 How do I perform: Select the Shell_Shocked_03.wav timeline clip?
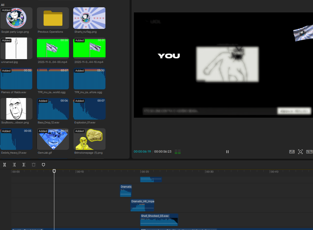pos(159,220)
